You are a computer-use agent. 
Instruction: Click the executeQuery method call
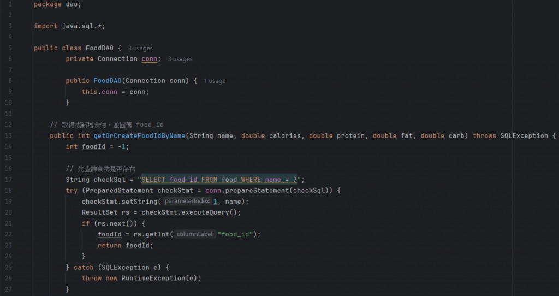point(205,212)
